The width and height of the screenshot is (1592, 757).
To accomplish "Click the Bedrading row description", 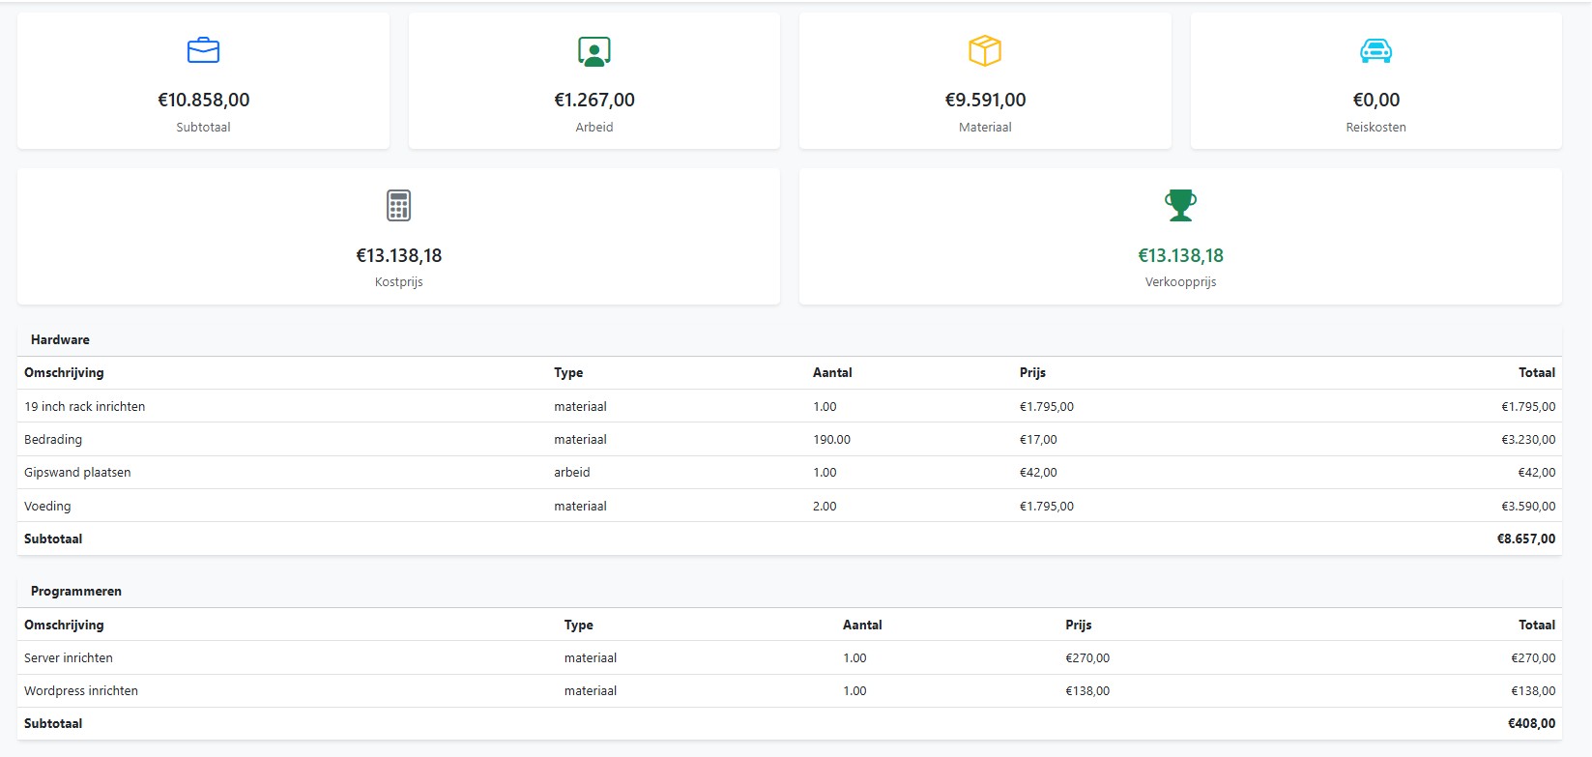I will [53, 440].
